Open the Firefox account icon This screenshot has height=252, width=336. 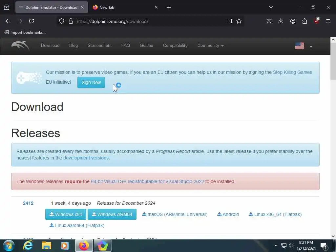point(293,21)
